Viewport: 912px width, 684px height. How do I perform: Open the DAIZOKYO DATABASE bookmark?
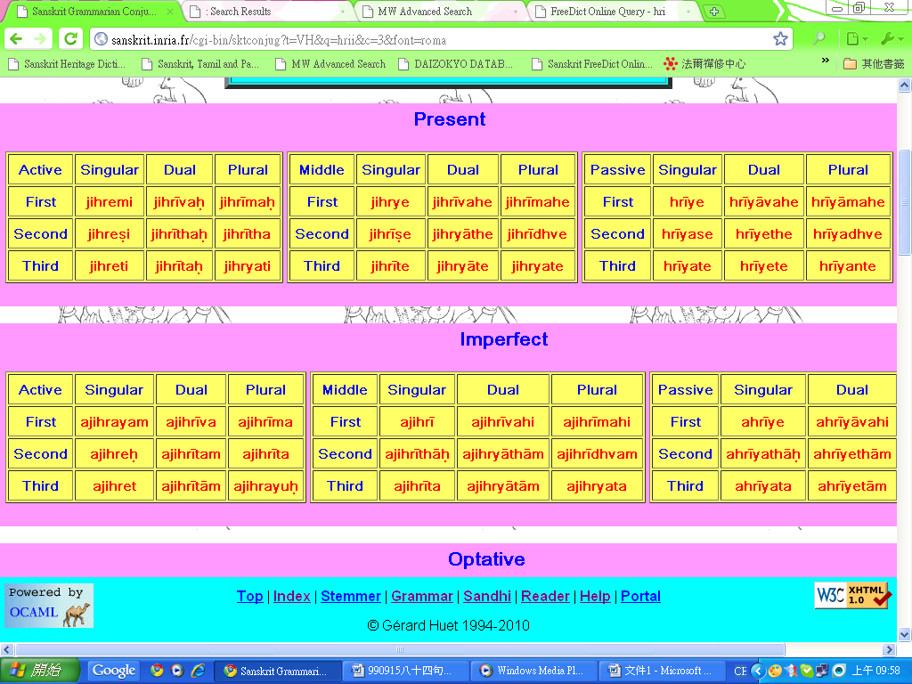[455, 64]
